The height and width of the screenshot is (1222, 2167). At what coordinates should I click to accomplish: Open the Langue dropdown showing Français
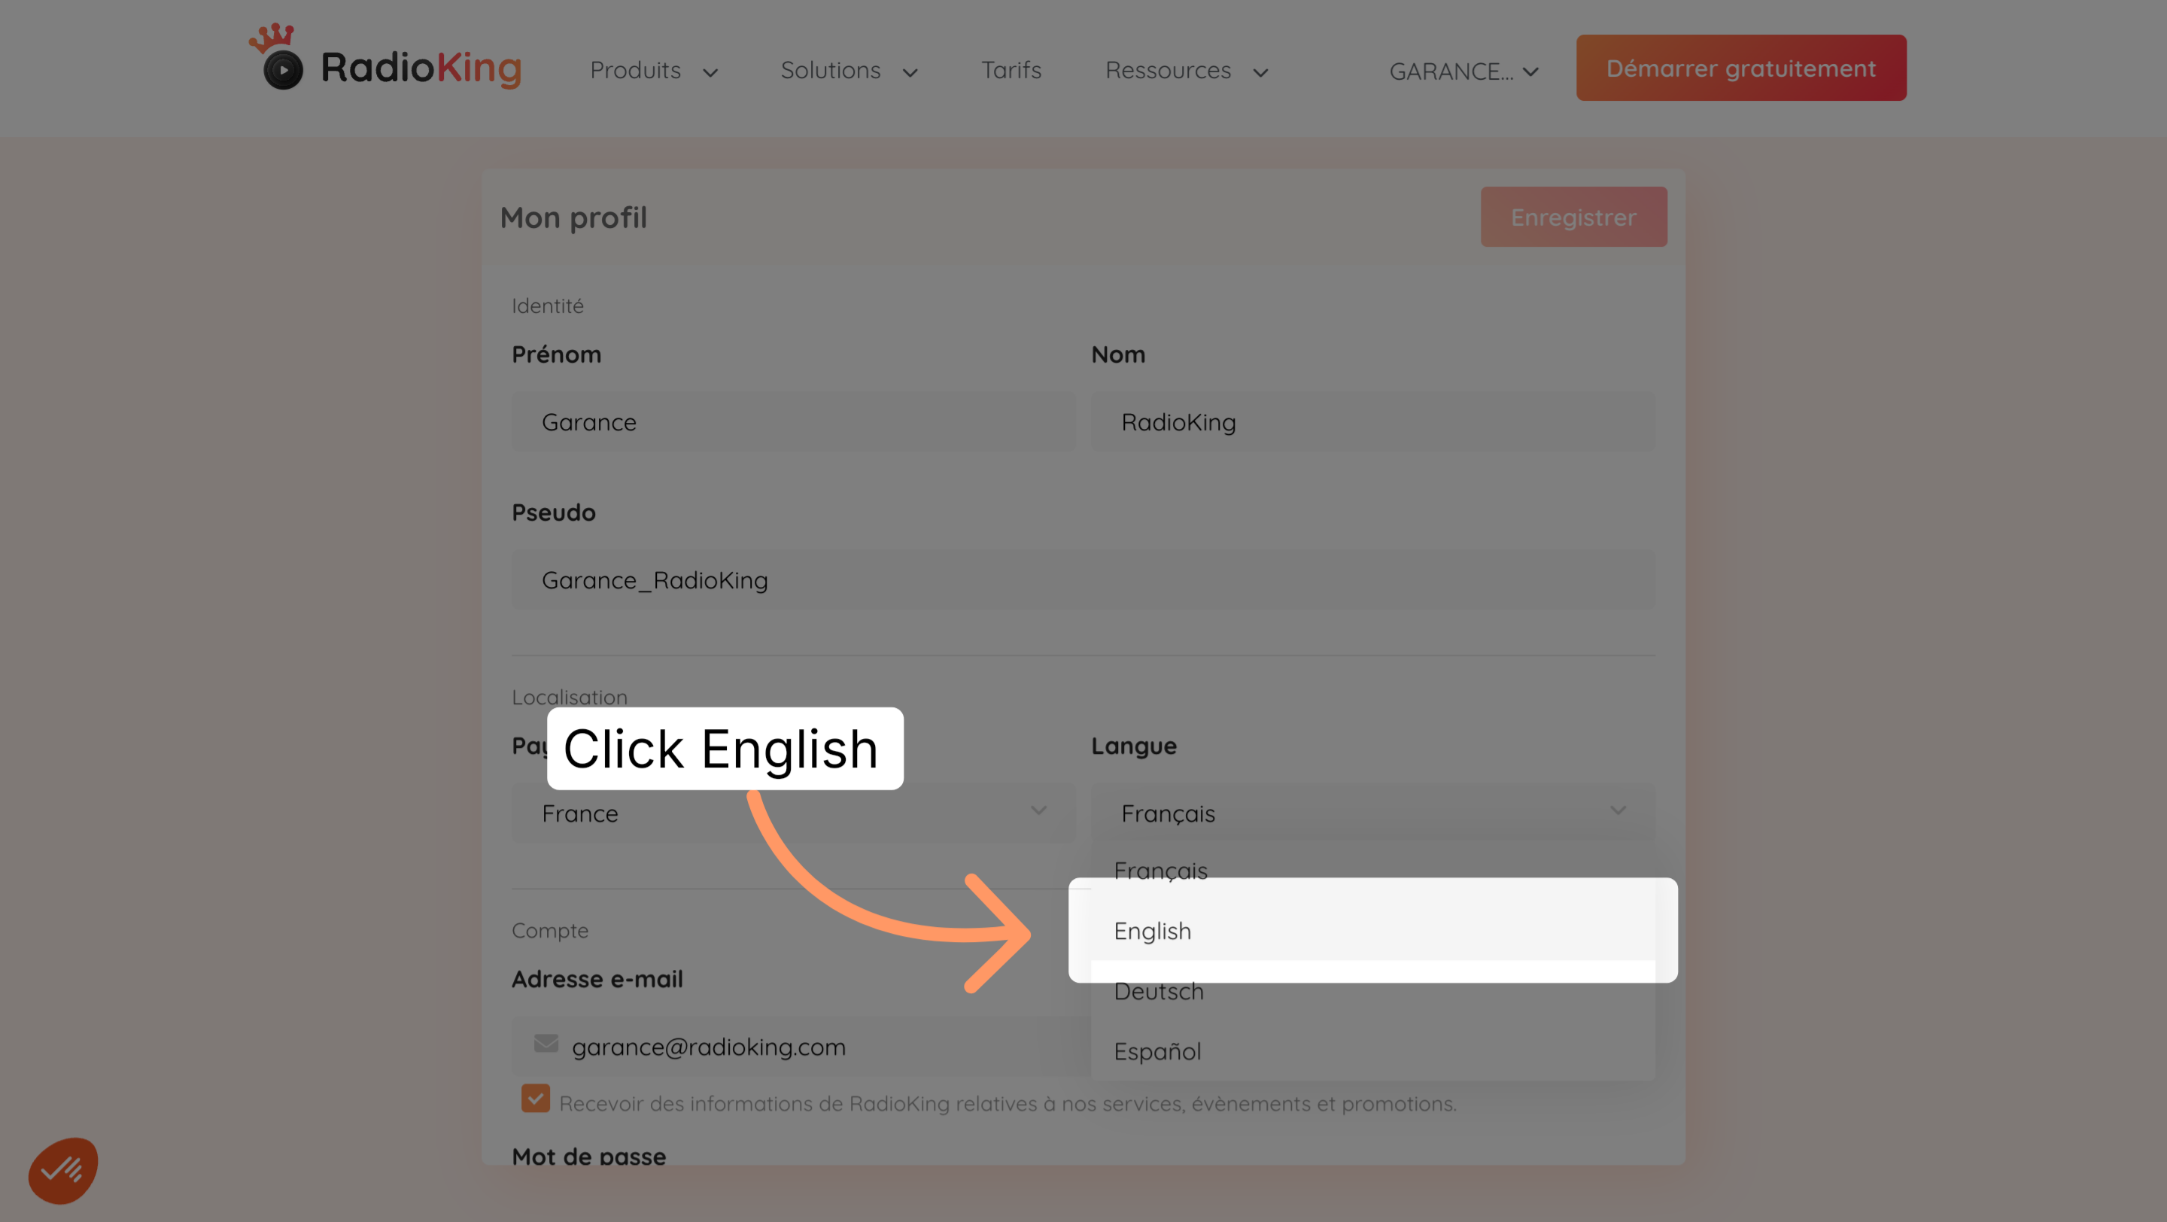1373,813
